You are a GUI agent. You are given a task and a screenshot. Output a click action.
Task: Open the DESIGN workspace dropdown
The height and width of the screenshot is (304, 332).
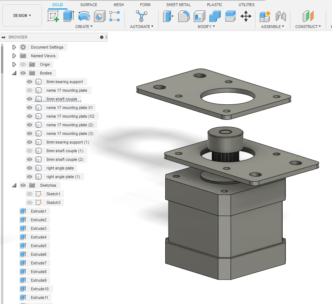[22, 16]
